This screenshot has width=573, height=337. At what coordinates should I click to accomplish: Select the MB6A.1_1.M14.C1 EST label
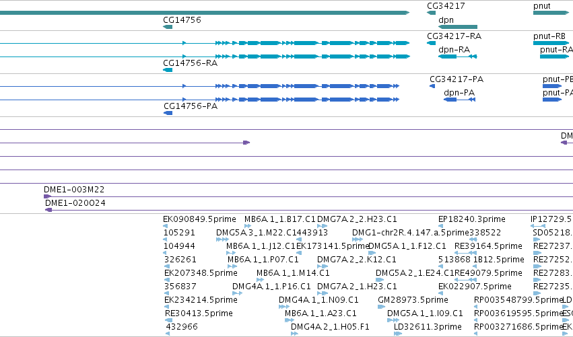[293, 273]
